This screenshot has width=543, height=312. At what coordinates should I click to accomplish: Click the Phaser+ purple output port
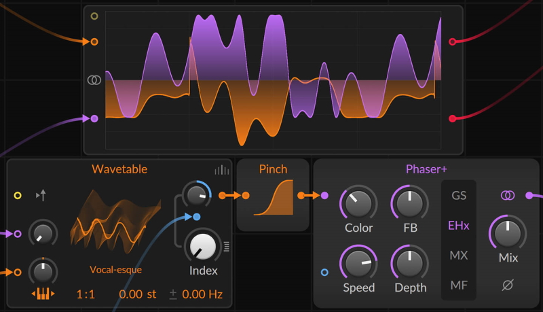tap(529, 196)
